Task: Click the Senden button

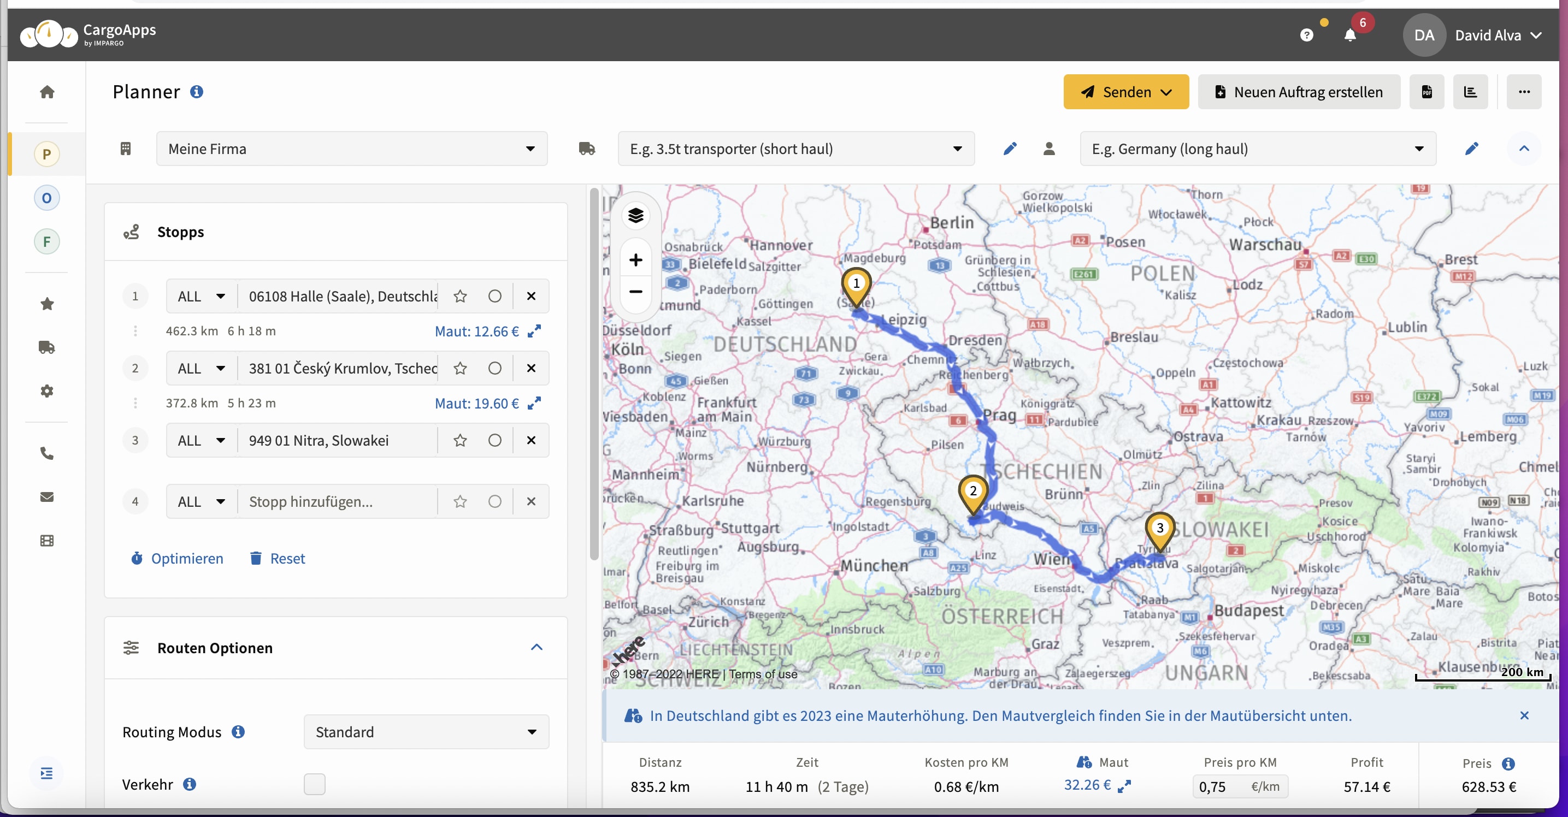Action: (x=1126, y=92)
